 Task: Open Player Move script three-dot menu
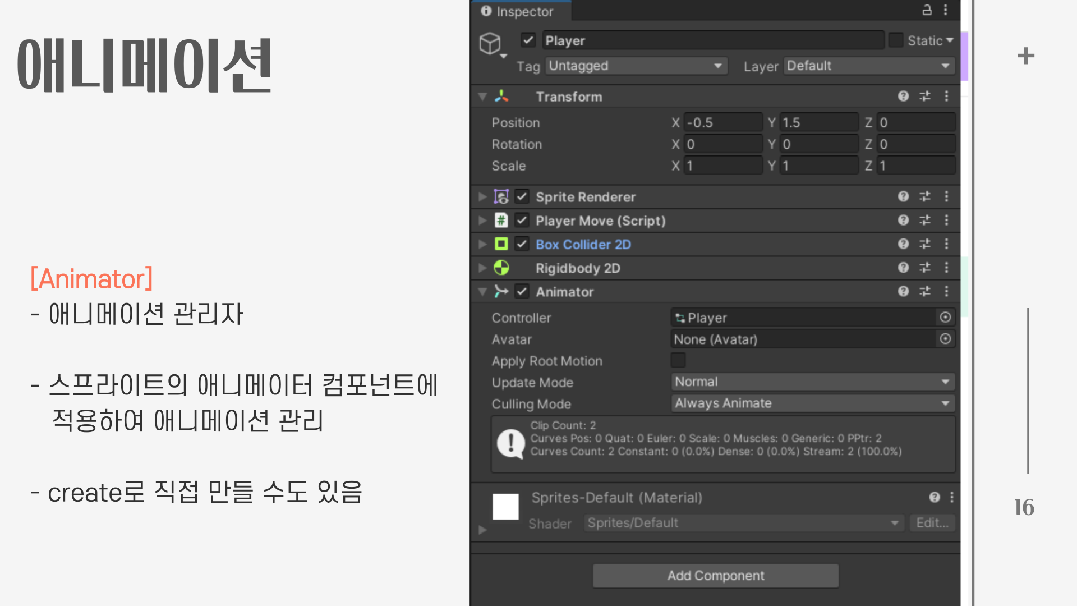pyautogui.click(x=946, y=220)
